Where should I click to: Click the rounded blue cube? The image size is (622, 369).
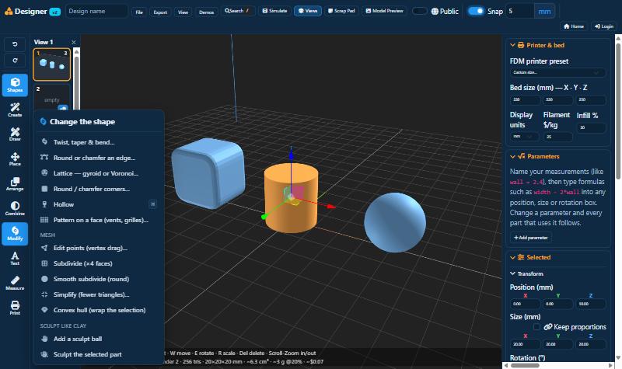tap(208, 173)
